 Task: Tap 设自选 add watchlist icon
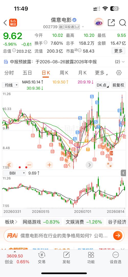(116, 258)
